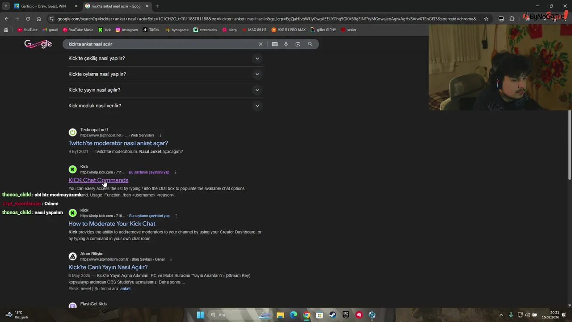
Task: Clear the Google search box text
Action: tap(261, 44)
